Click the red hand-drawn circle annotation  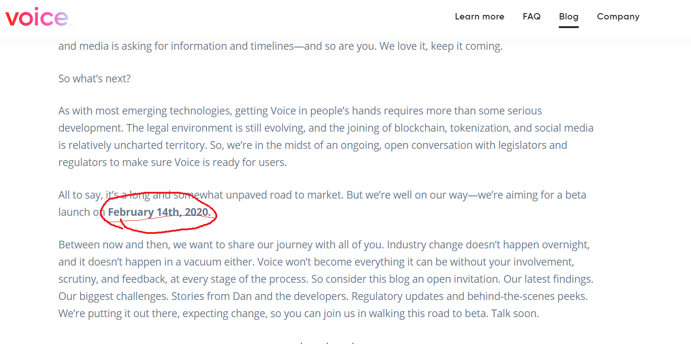159,212
